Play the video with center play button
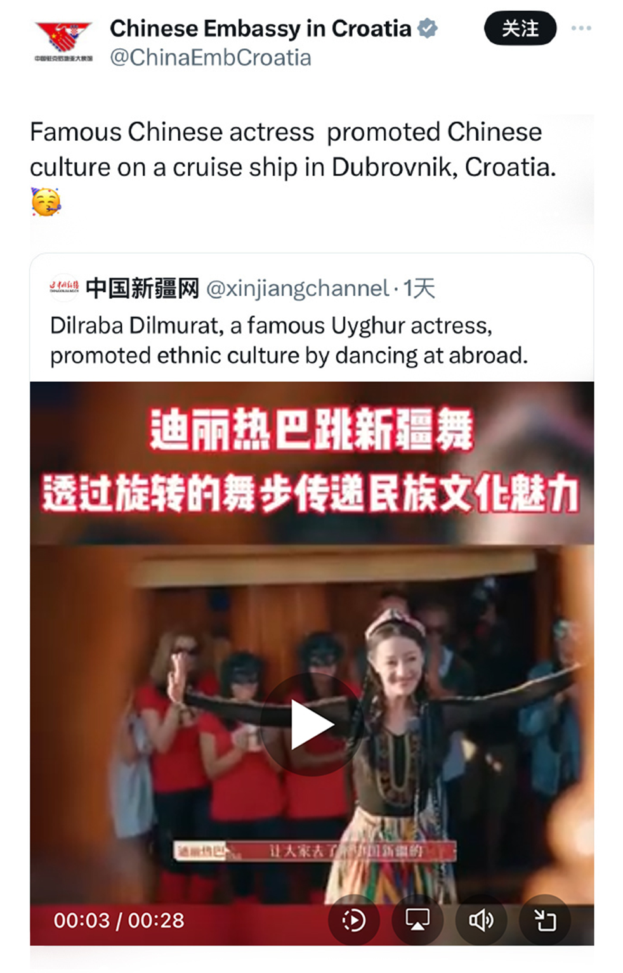This screenshot has height=973, width=623. tap(311, 724)
